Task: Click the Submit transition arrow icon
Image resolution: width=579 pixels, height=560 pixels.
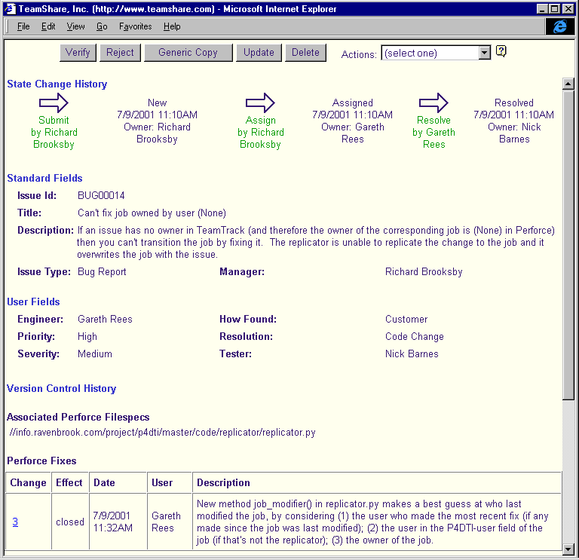Action: tap(54, 103)
